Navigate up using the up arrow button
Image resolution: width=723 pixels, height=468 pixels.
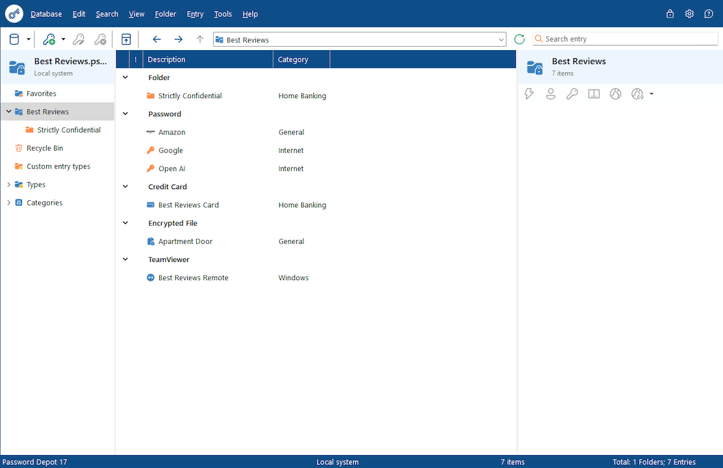coord(200,39)
